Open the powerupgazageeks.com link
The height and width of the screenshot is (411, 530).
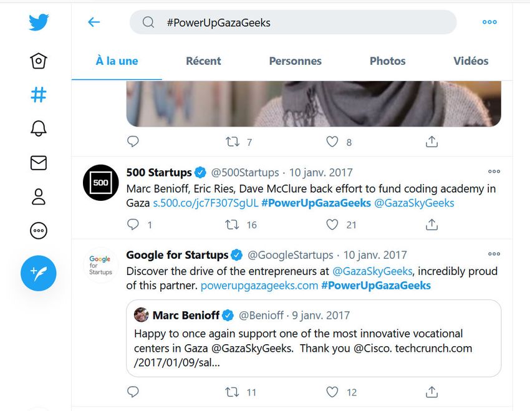259,286
